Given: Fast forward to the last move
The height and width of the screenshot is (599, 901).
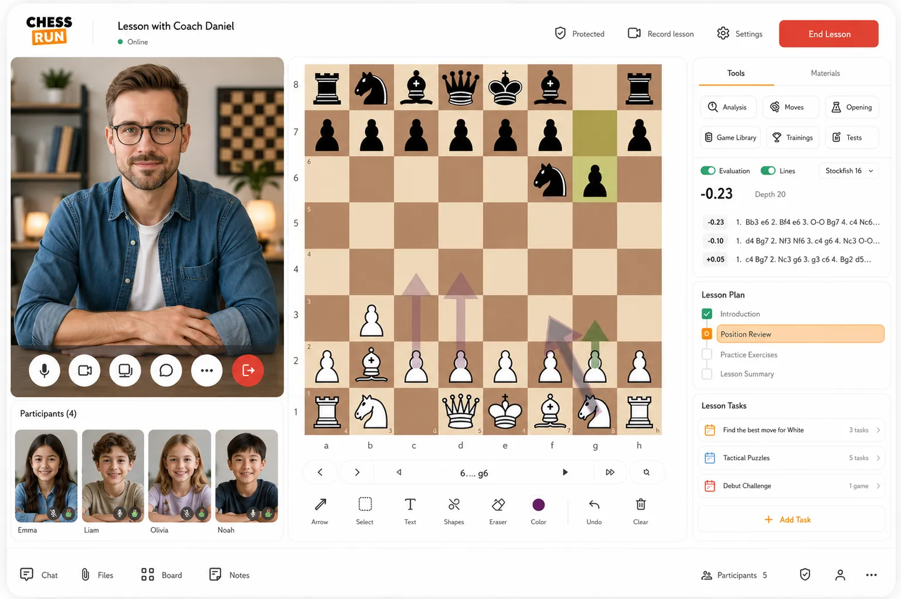Looking at the screenshot, I should (x=610, y=472).
